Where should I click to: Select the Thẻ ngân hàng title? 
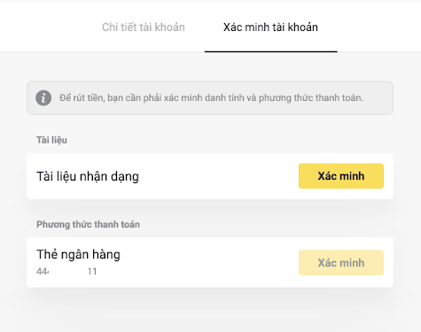point(78,254)
